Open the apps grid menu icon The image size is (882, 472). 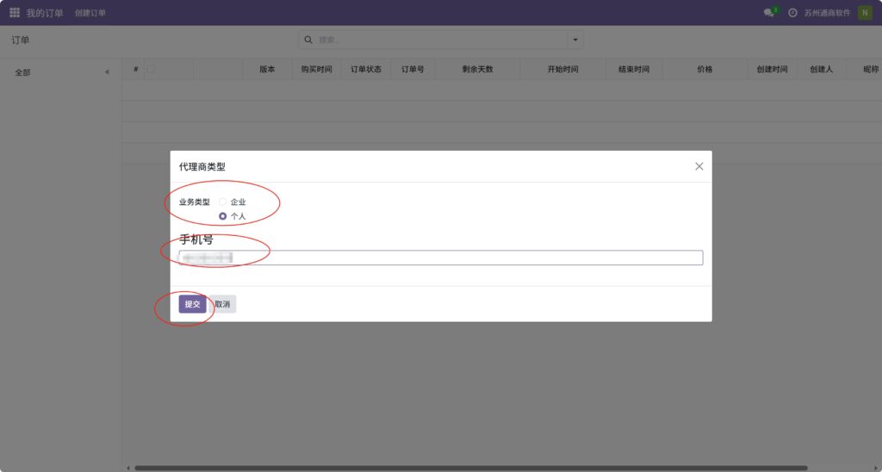(15, 13)
